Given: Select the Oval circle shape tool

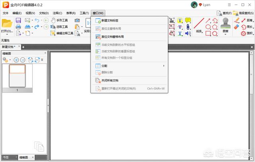Looking at the screenshot, I should 208,27.
